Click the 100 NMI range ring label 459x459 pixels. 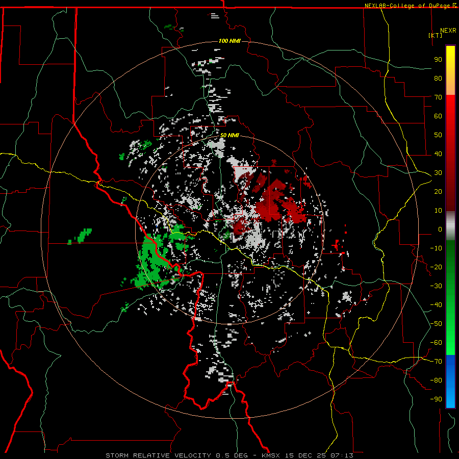229,41
